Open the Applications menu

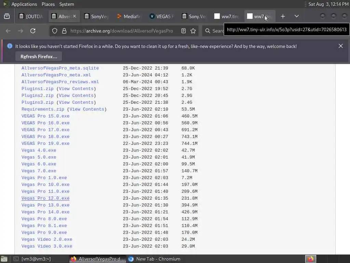[x=24, y=4]
